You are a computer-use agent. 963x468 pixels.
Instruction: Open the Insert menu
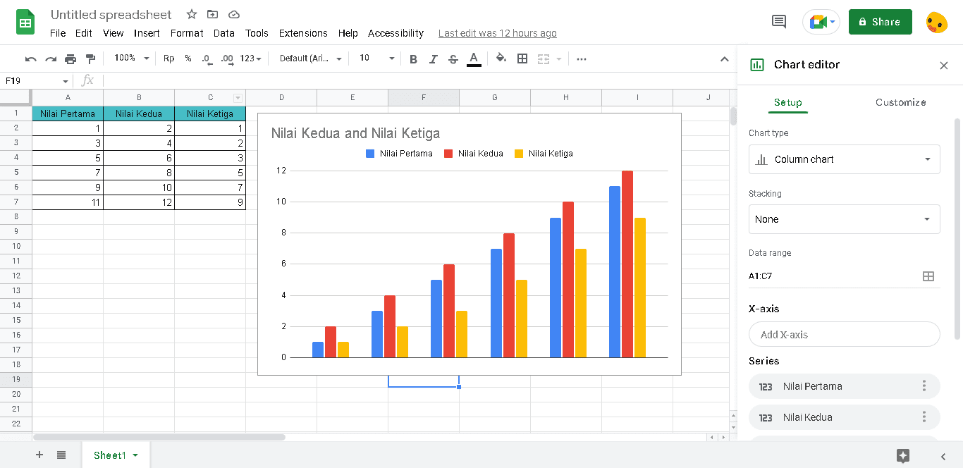coord(147,33)
